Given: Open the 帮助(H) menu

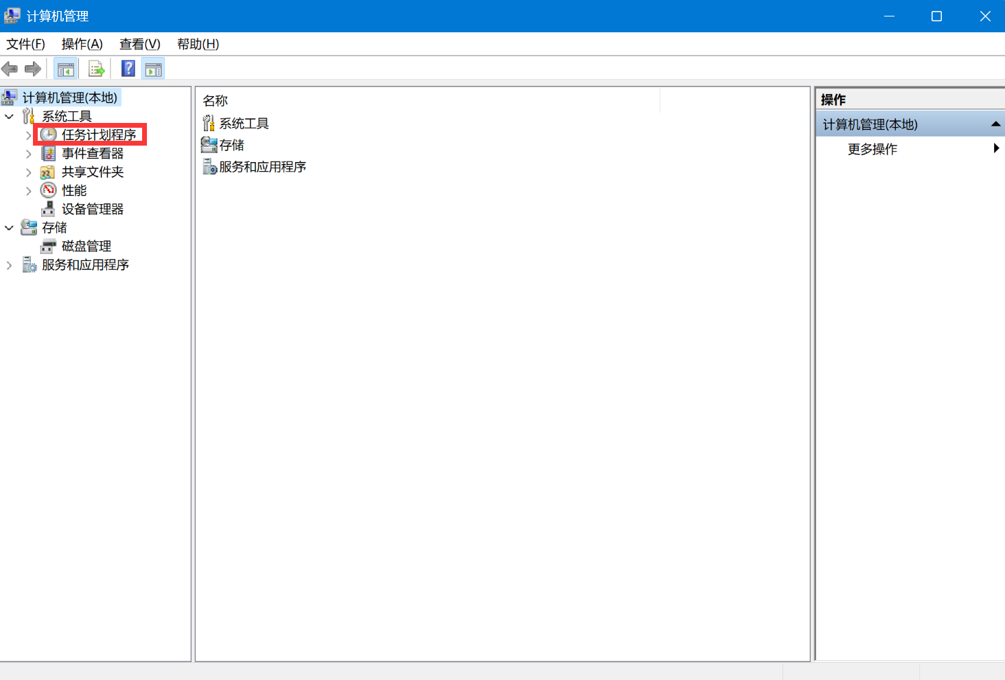Looking at the screenshot, I should [x=198, y=44].
